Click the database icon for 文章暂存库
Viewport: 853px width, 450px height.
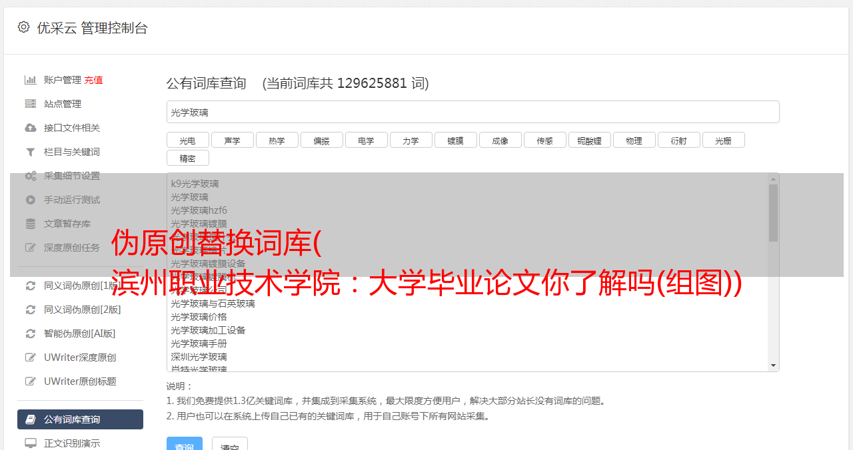(31, 224)
